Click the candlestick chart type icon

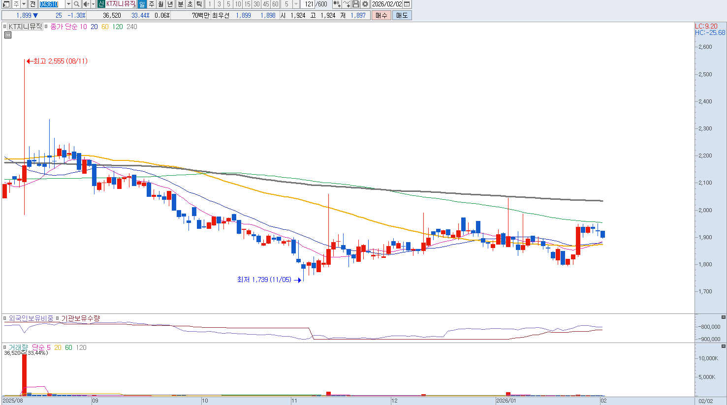tap(337, 4)
